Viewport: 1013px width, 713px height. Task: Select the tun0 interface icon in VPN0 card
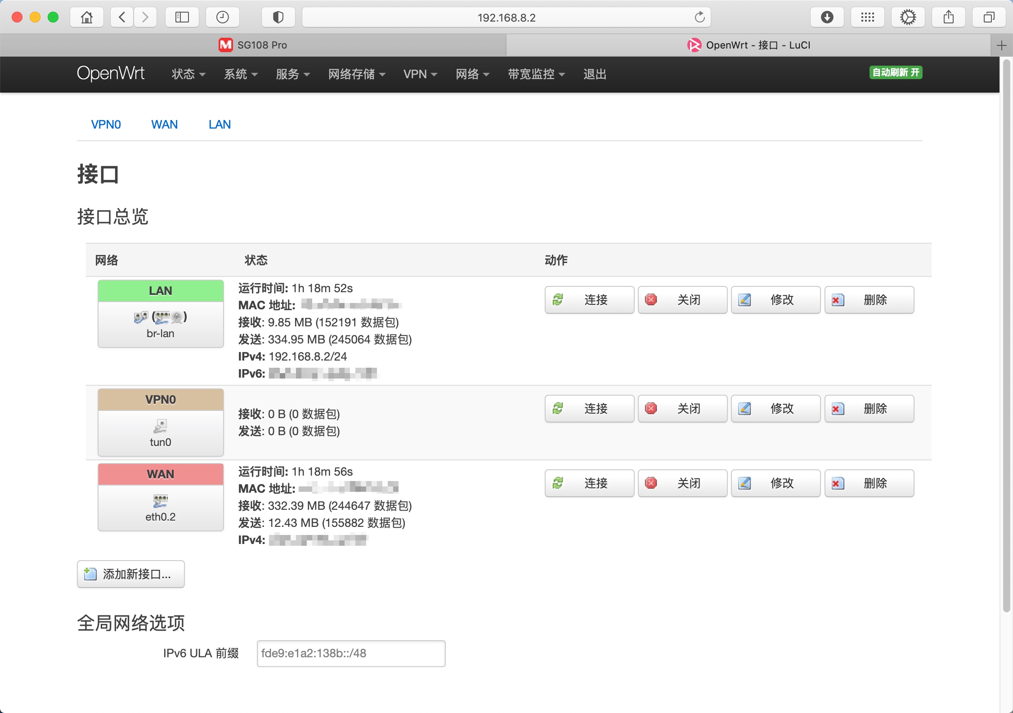tap(160, 426)
